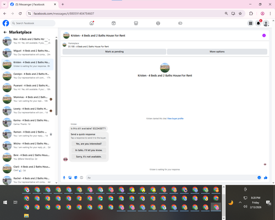Send quick reply Sorry, it's not available
Screen dimensions: 275x220
pyautogui.click(x=89, y=157)
